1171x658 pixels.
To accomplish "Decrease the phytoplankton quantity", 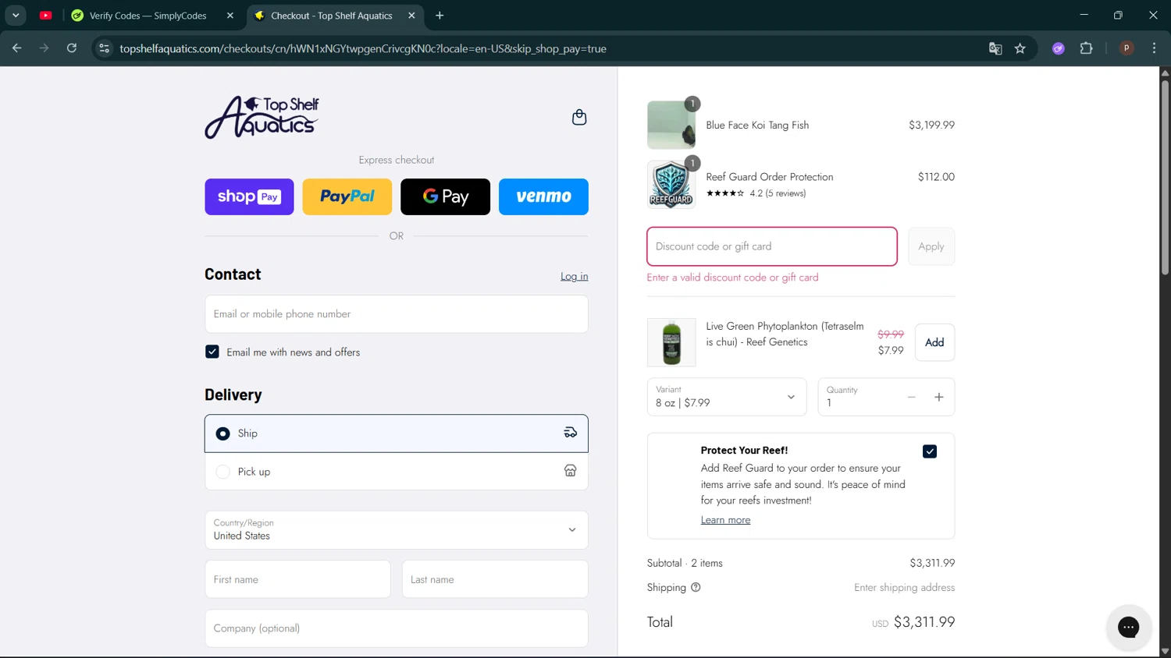I will point(911,398).
